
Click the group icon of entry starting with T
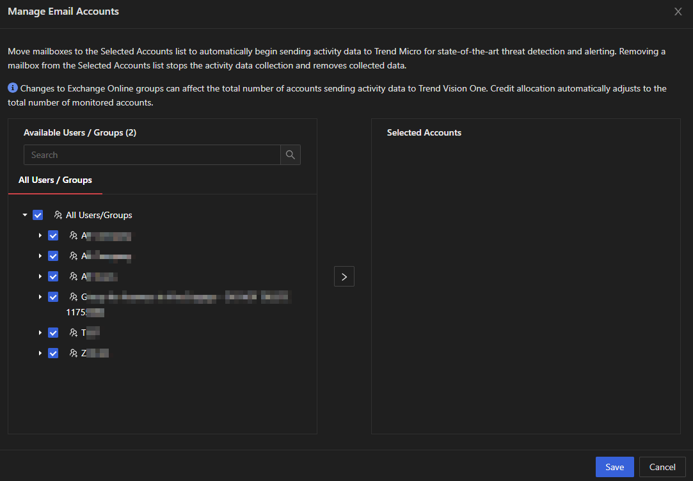[x=74, y=333]
